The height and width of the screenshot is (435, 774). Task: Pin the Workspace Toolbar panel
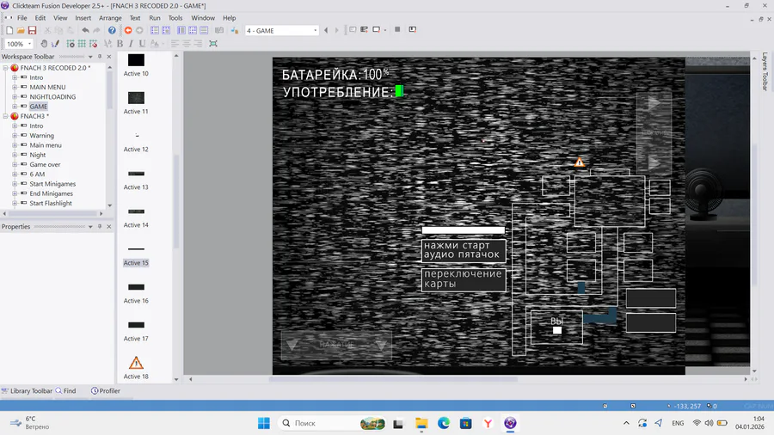[x=100, y=57]
